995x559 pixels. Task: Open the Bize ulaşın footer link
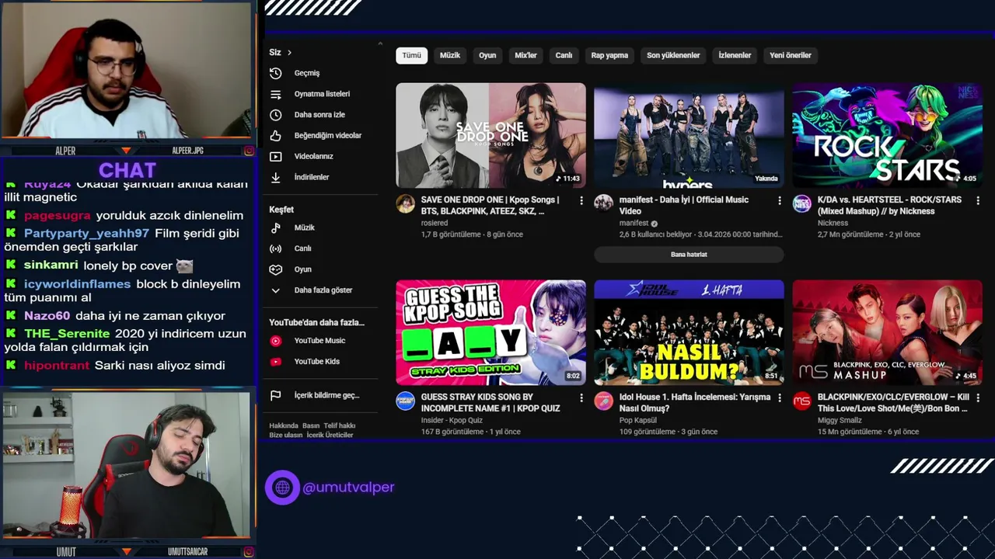(x=286, y=435)
